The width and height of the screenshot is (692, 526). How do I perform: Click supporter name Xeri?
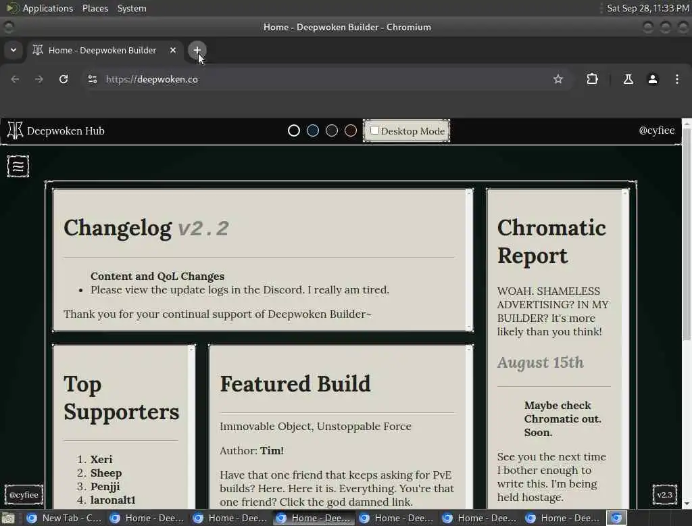pyautogui.click(x=101, y=459)
